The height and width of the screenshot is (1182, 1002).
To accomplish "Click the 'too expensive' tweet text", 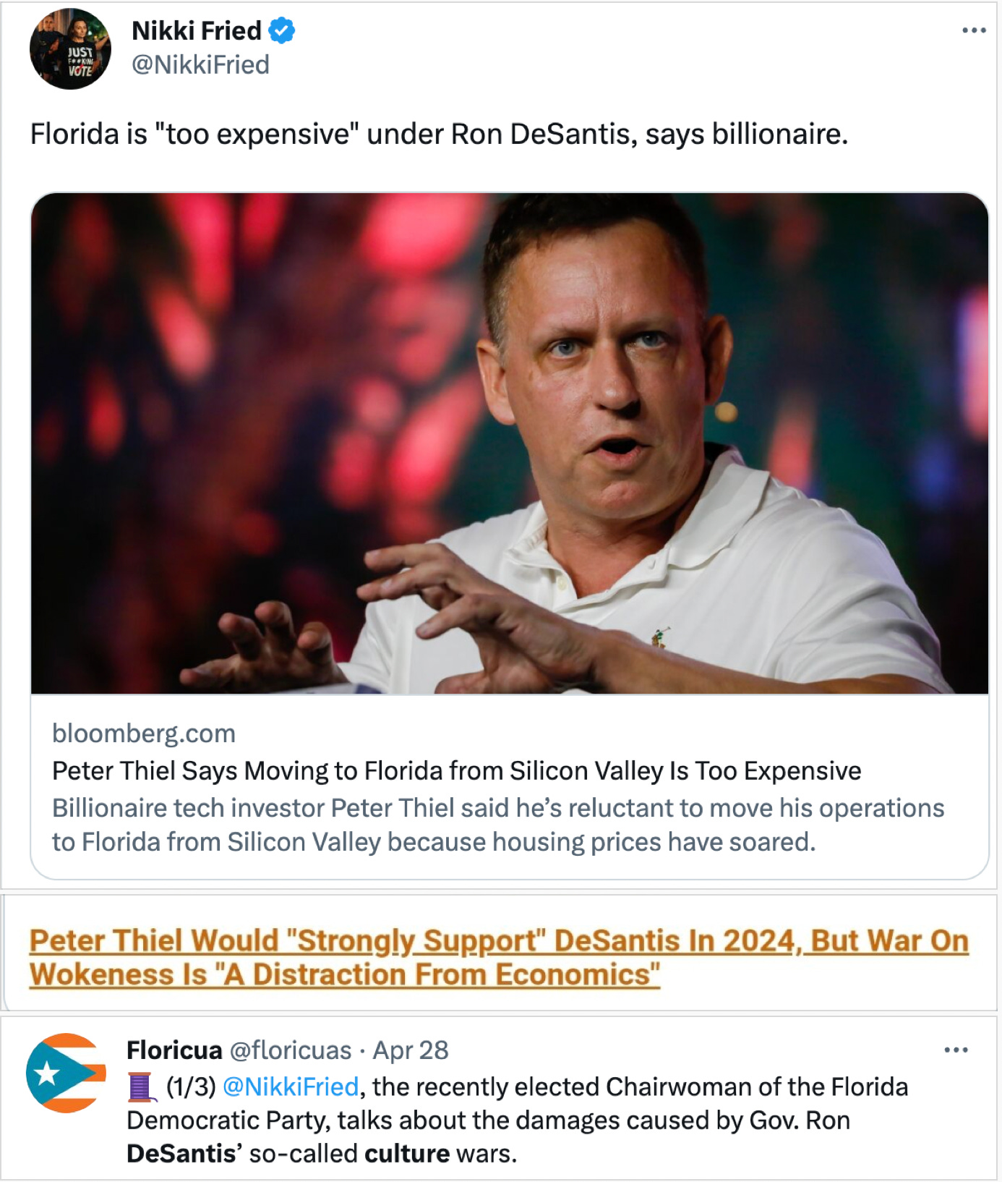I will pos(439,135).
